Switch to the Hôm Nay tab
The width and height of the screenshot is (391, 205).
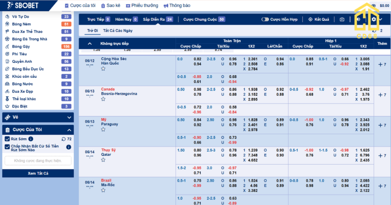pos(126,19)
